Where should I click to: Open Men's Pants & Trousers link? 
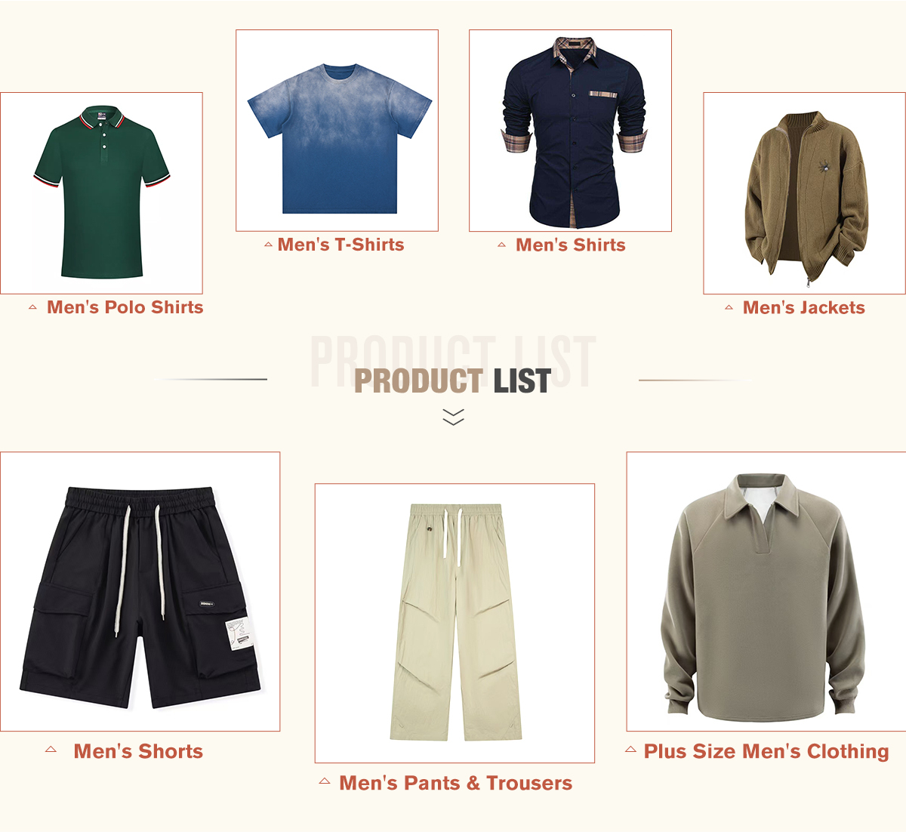(x=456, y=783)
